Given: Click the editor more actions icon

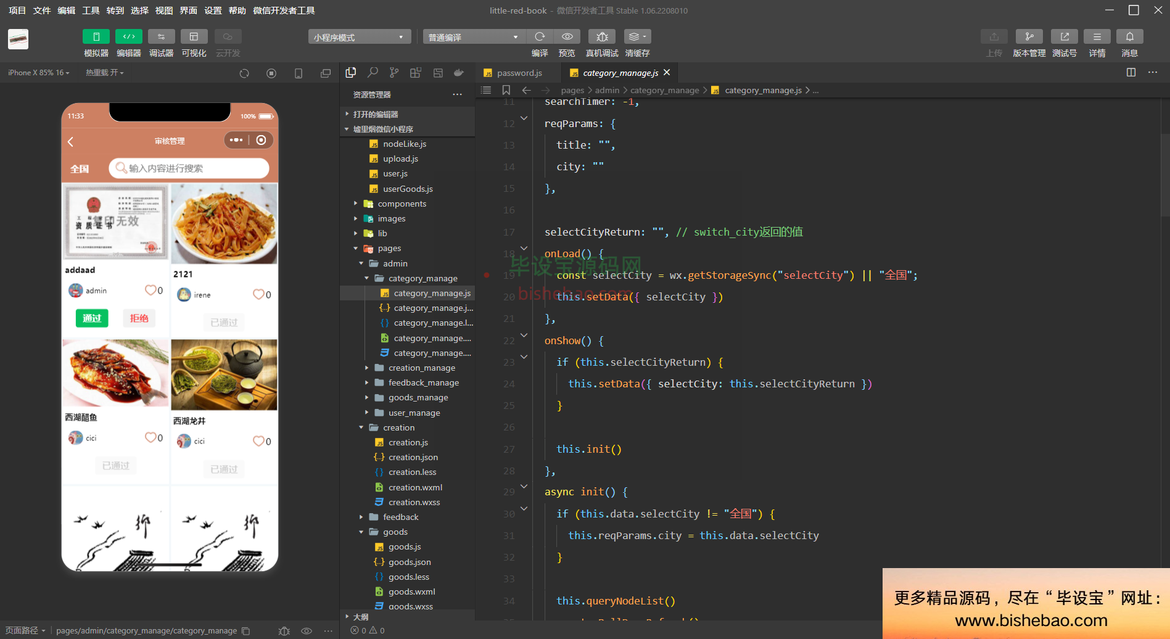Looking at the screenshot, I should [x=1153, y=72].
